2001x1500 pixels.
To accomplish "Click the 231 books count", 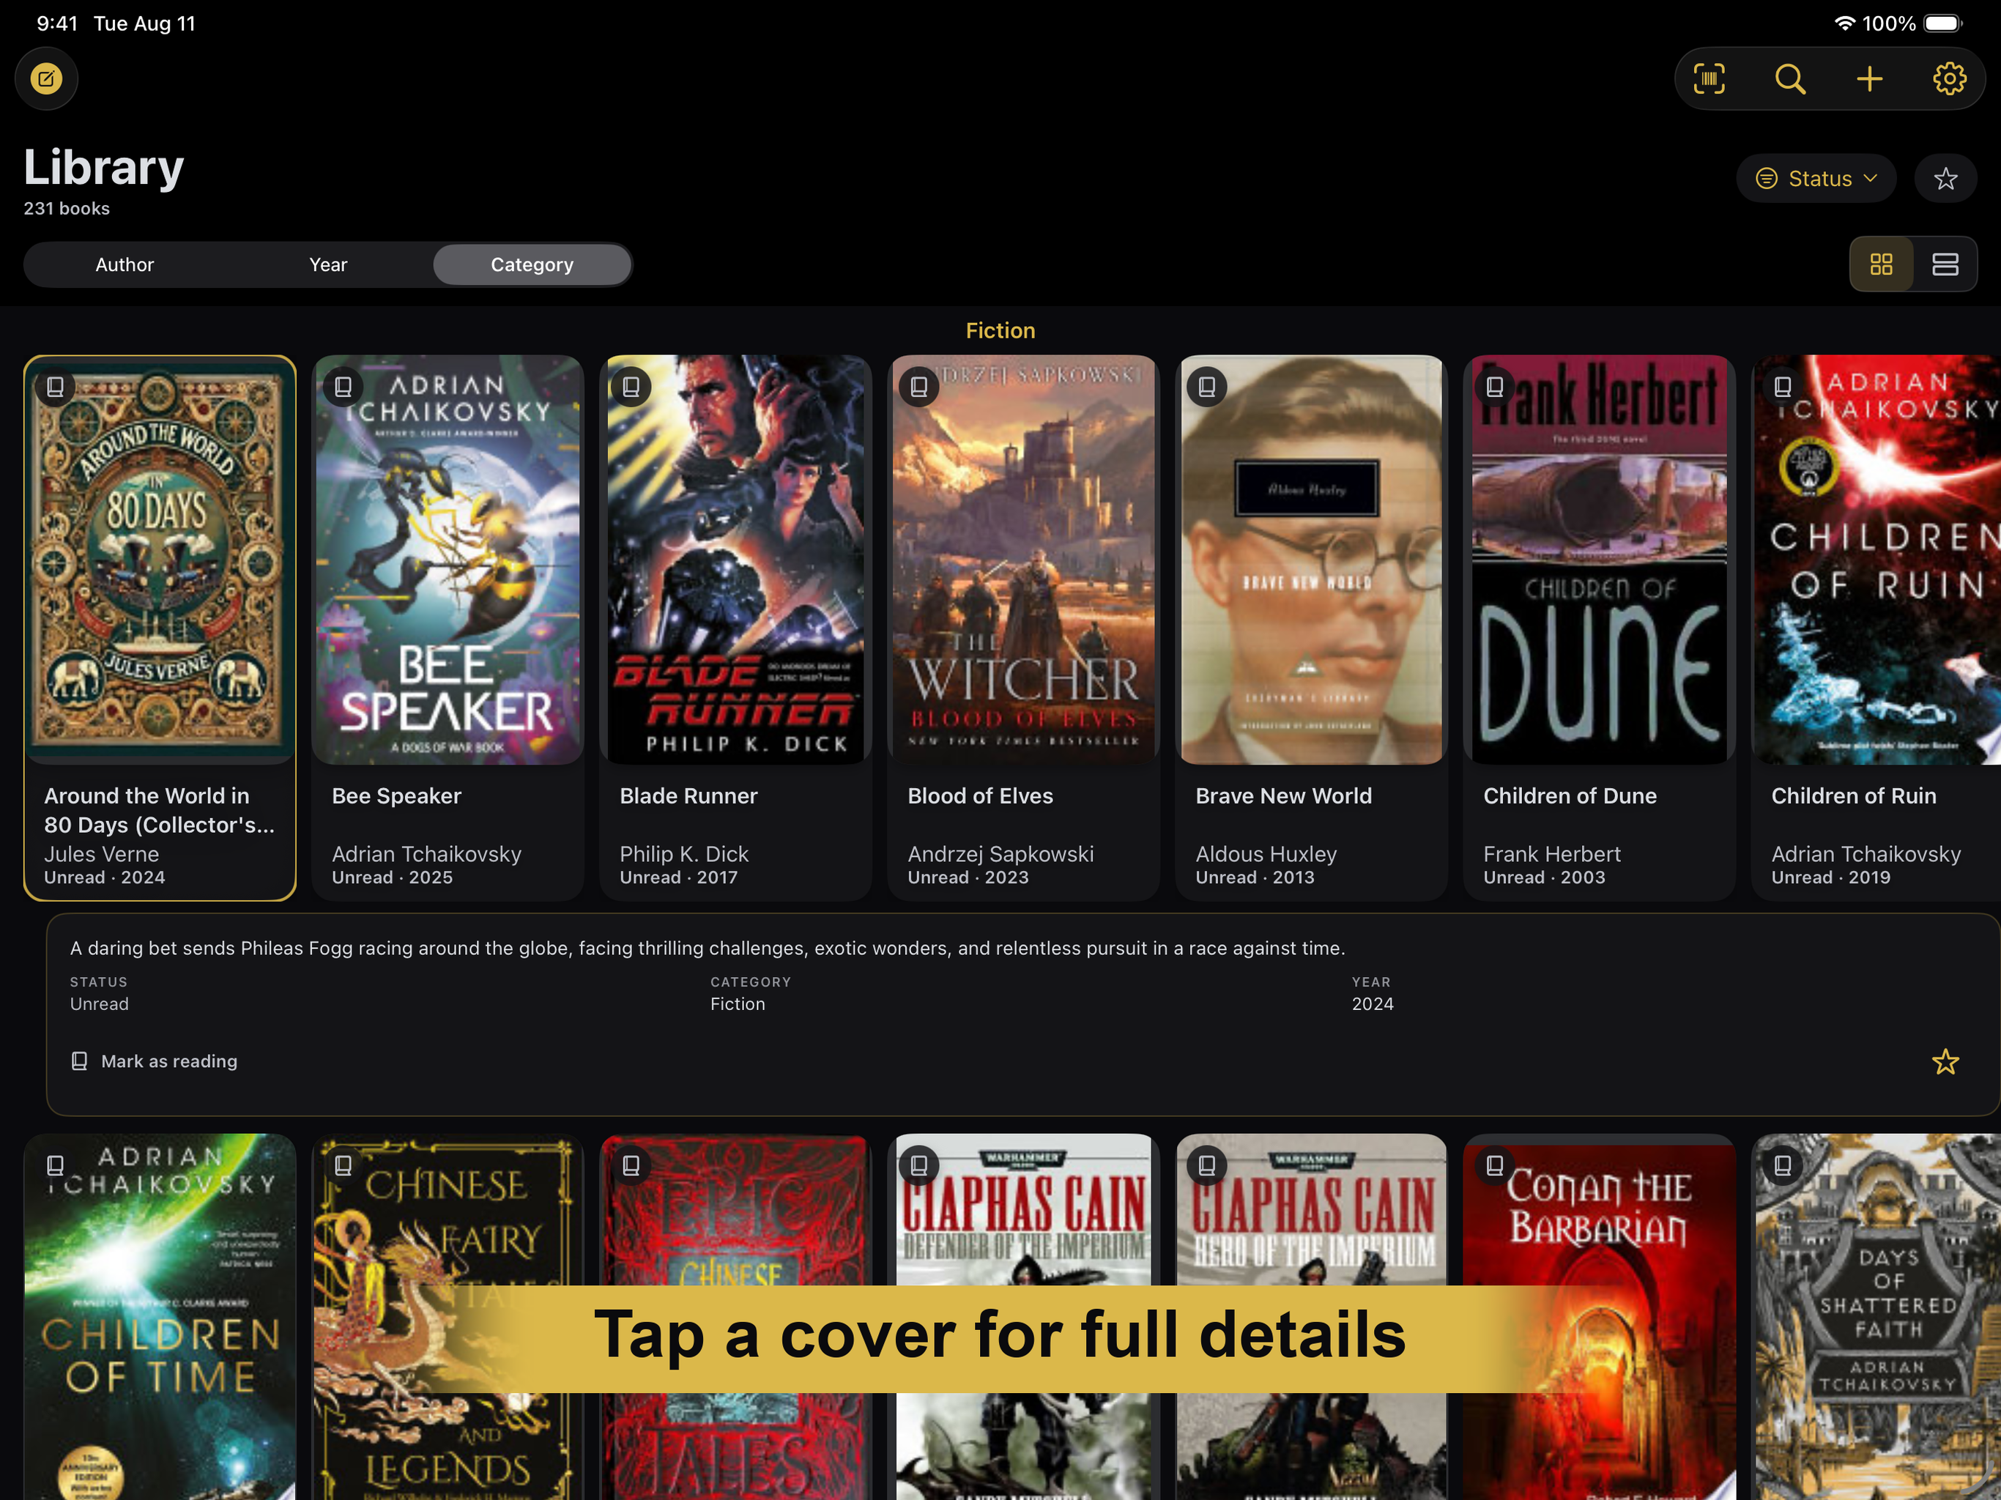I will (x=66, y=208).
